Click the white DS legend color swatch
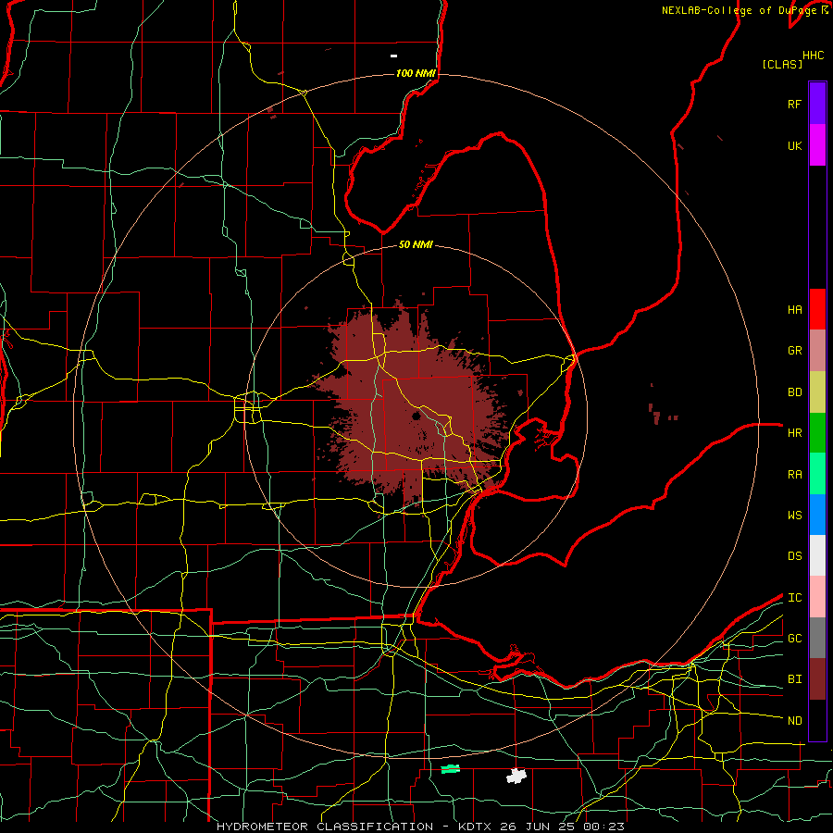833x833 pixels. (x=817, y=555)
